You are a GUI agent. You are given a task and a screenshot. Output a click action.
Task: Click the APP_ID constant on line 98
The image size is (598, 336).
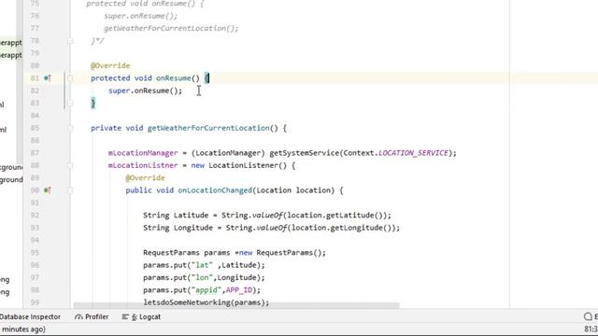click(x=239, y=290)
